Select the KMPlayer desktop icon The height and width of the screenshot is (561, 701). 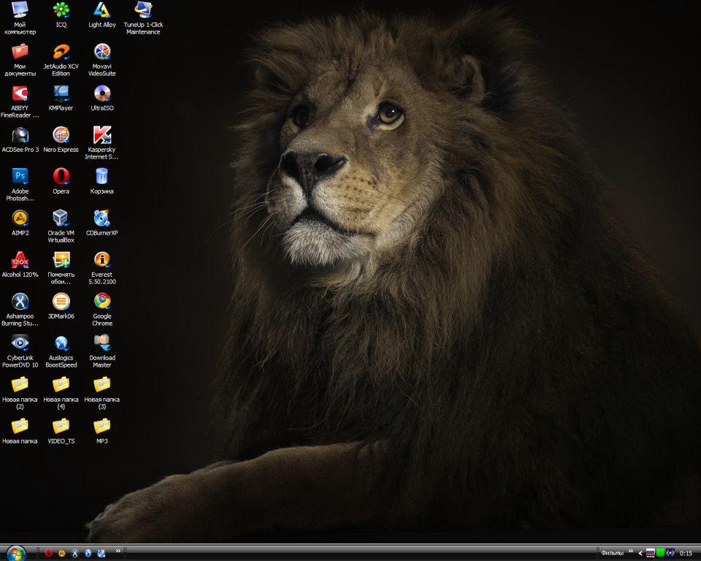tap(61, 93)
